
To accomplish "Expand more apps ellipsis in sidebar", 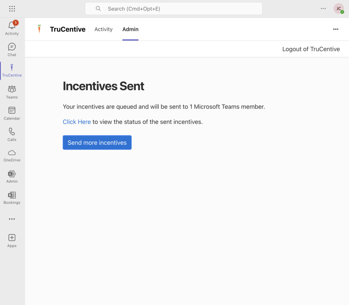I will (12, 219).
